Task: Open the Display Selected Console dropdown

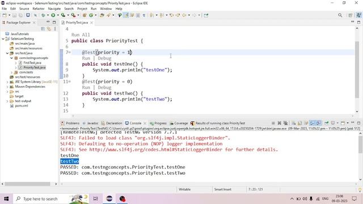Action: tap(337, 123)
